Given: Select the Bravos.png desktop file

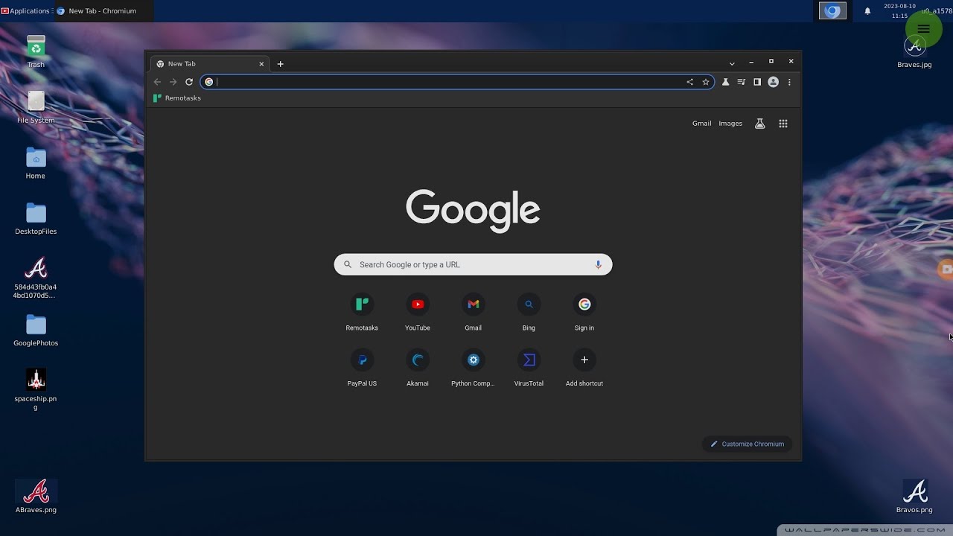Looking at the screenshot, I should [x=914, y=497].
